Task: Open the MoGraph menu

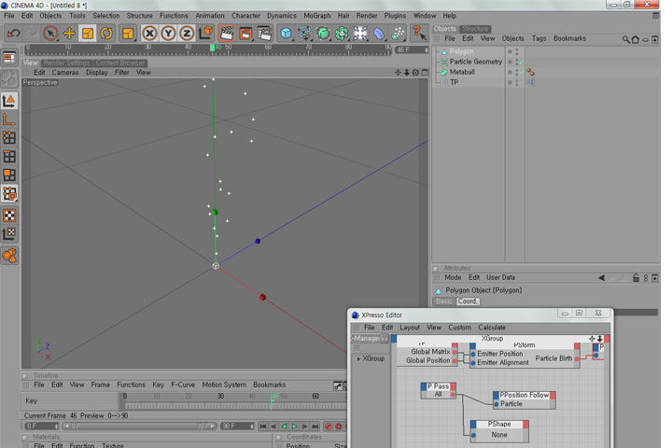Action: [316, 16]
